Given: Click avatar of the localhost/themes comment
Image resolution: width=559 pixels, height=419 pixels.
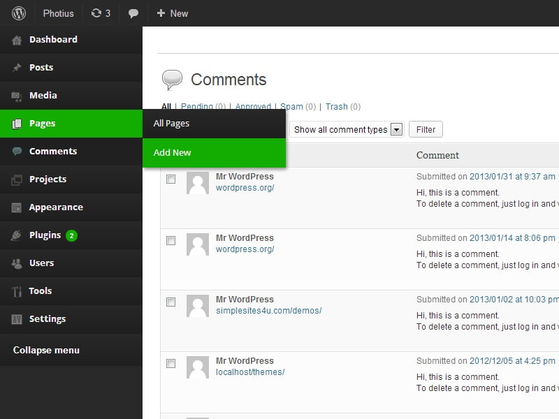Looking at the screenshot, I should click(198, 367).
